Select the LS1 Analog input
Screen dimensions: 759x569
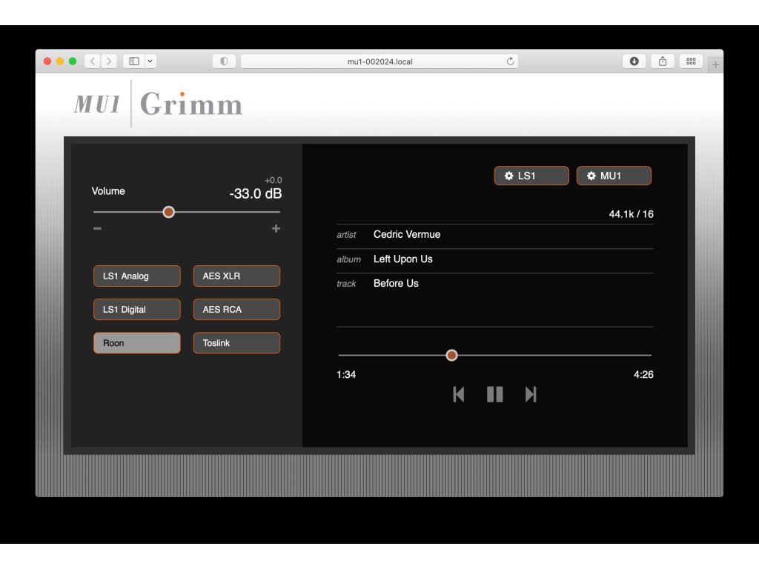(137, 276)
